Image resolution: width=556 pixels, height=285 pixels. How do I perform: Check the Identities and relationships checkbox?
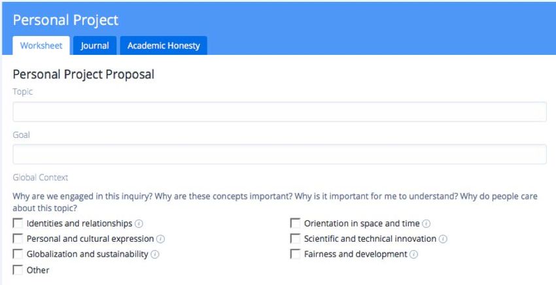tap(18, 223)
